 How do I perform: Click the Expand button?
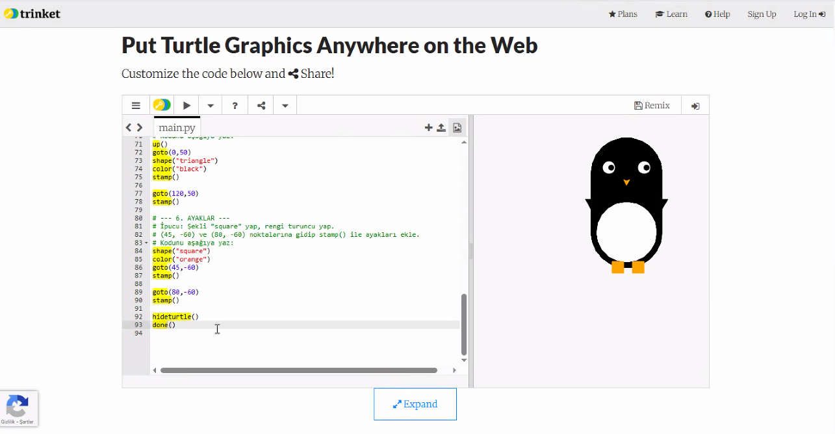click(415, 404)
